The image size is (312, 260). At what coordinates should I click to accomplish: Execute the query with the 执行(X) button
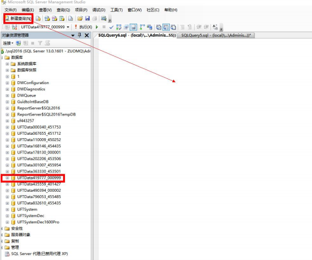tap(83, 27)
